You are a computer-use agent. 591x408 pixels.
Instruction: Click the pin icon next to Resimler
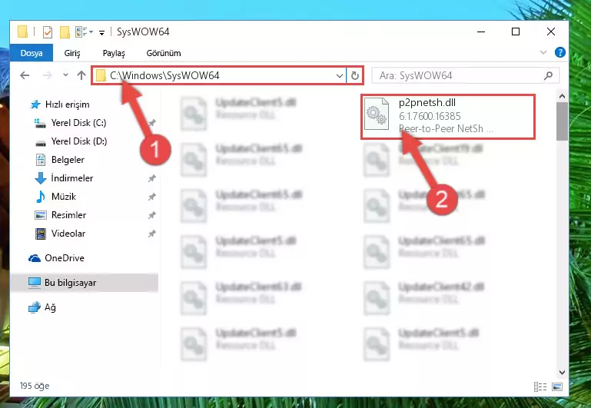[x=151, y=215]
